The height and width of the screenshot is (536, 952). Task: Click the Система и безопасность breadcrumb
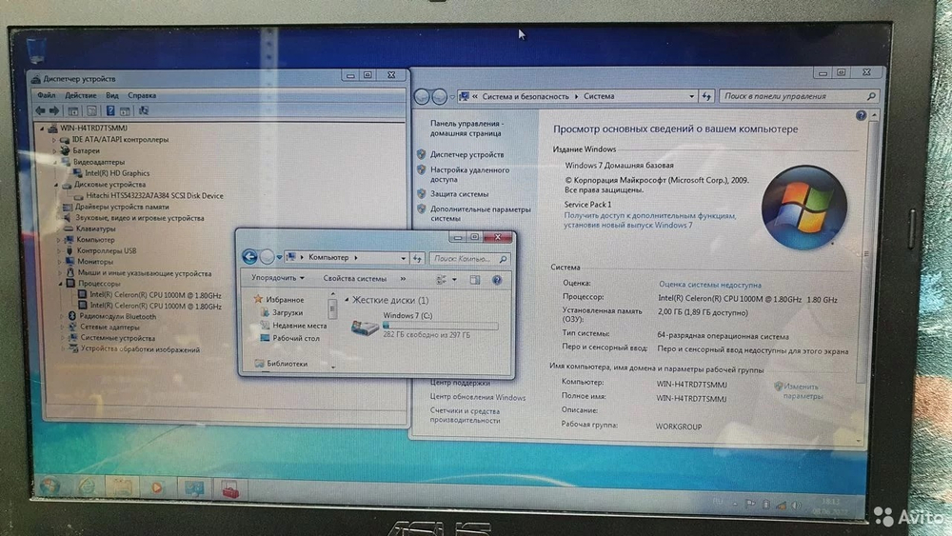pyautogui.click(x=526, y=96)
